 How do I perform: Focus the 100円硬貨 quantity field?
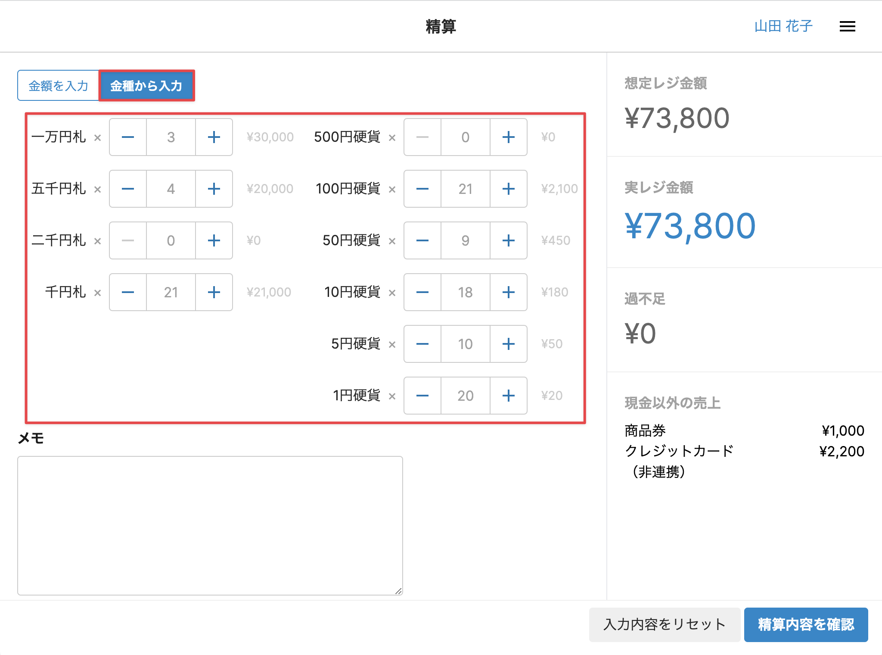465,189
